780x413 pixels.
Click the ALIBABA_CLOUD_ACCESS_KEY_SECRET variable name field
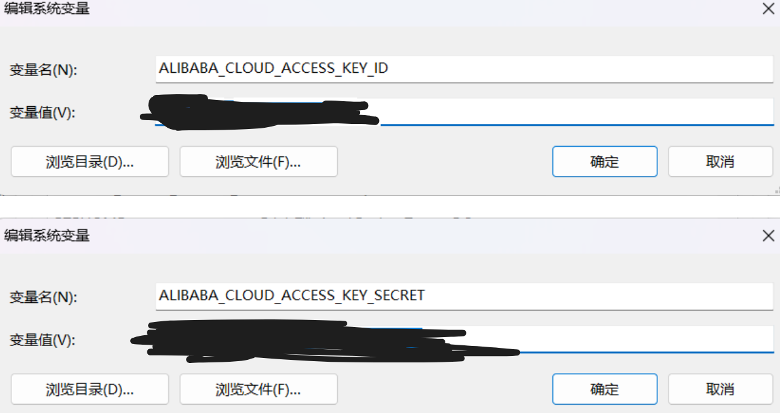[x=464, y=295]
